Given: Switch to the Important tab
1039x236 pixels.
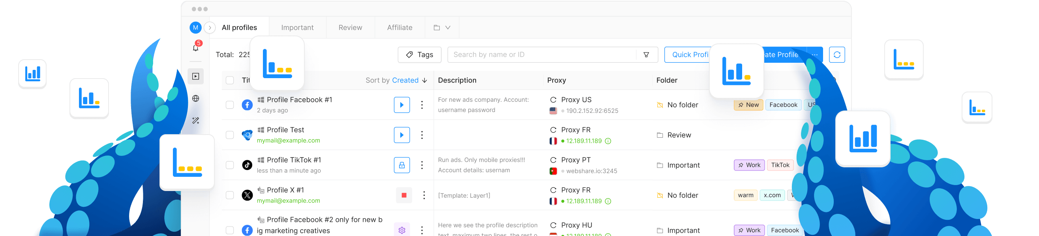Looking at the screenshot, I should click(297, 28).
